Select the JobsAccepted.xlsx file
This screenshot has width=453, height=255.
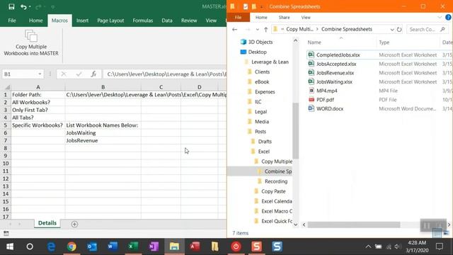pyautogui.click(x=336, y=64)
